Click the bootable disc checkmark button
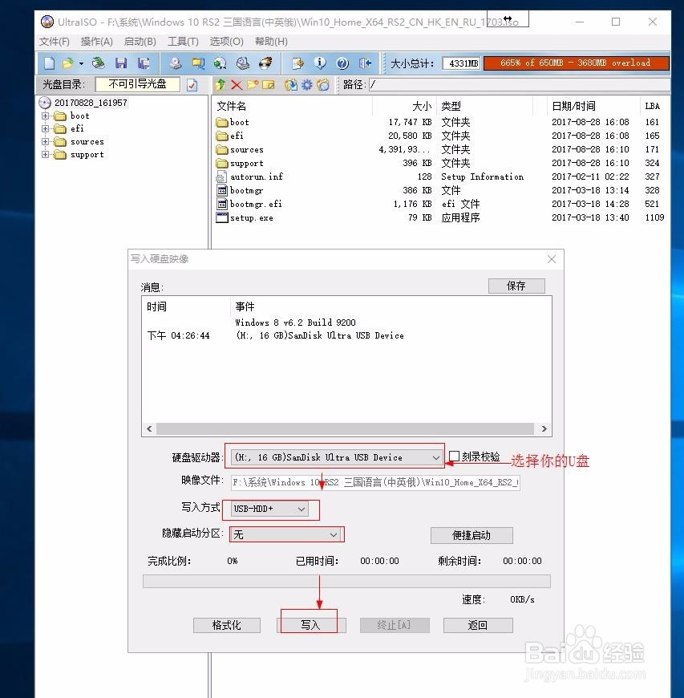 point(191,83)
